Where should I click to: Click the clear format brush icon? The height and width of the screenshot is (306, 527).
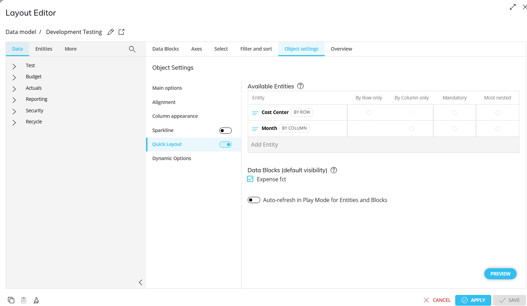tap(36, 300)
